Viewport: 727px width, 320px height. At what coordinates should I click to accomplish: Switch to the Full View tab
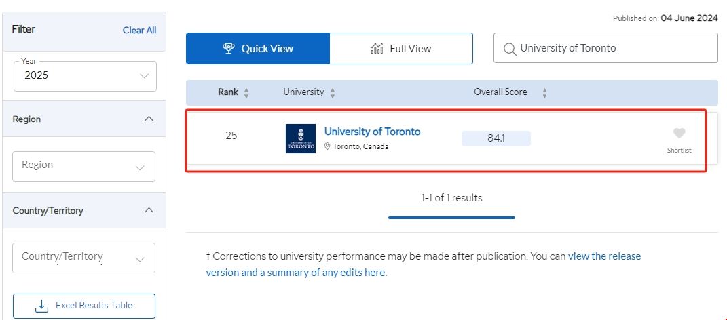401,48
